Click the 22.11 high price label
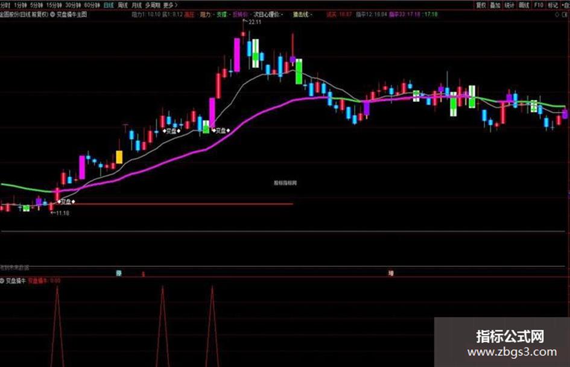This screenshot has height=367, width=570. tap(255, 22)
